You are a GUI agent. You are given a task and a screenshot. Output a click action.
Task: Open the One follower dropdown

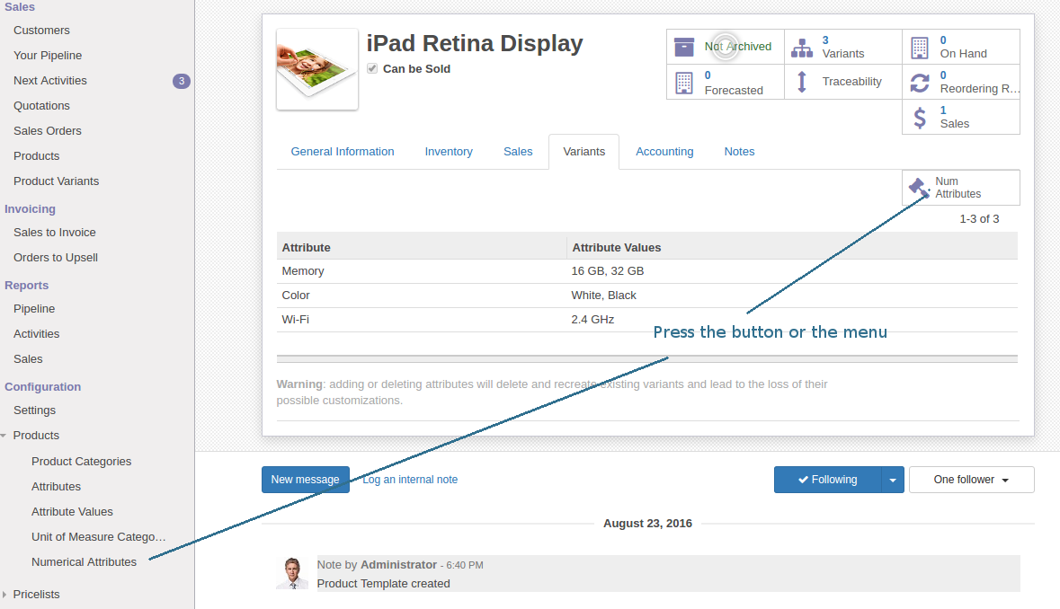click(x=971, y=480)
